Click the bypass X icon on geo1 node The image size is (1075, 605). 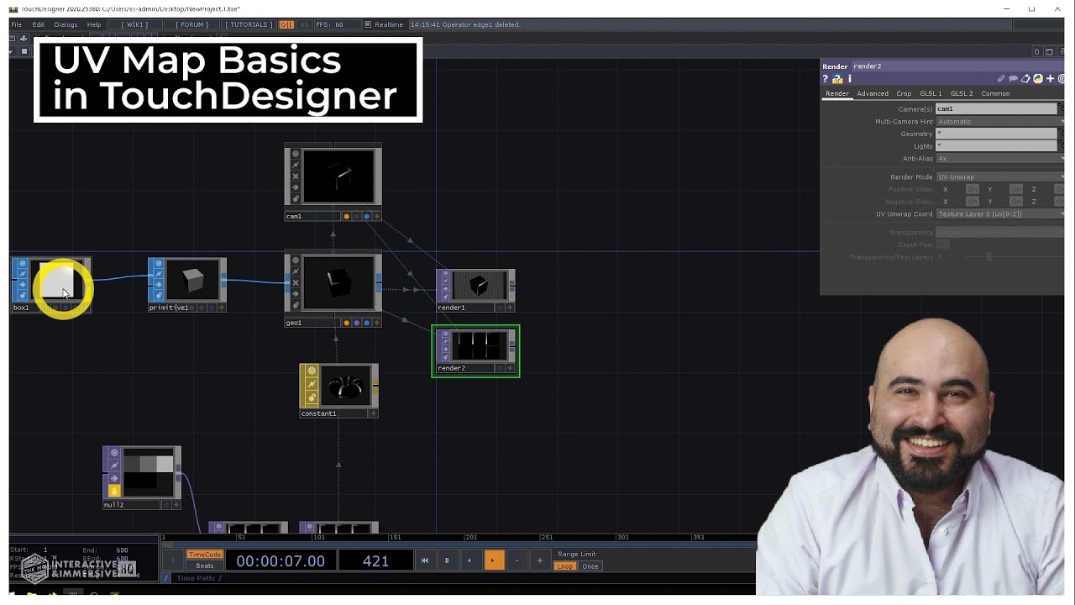[296, 283]
